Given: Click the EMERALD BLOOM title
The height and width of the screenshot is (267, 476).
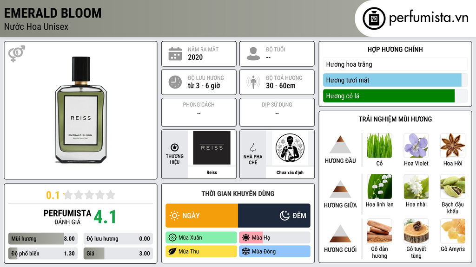Looking at the screenshot, I should (x=53, y=13).
